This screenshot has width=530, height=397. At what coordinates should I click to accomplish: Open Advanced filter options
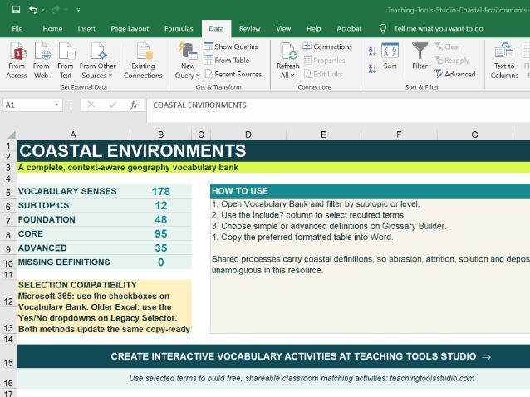point(455,74)
